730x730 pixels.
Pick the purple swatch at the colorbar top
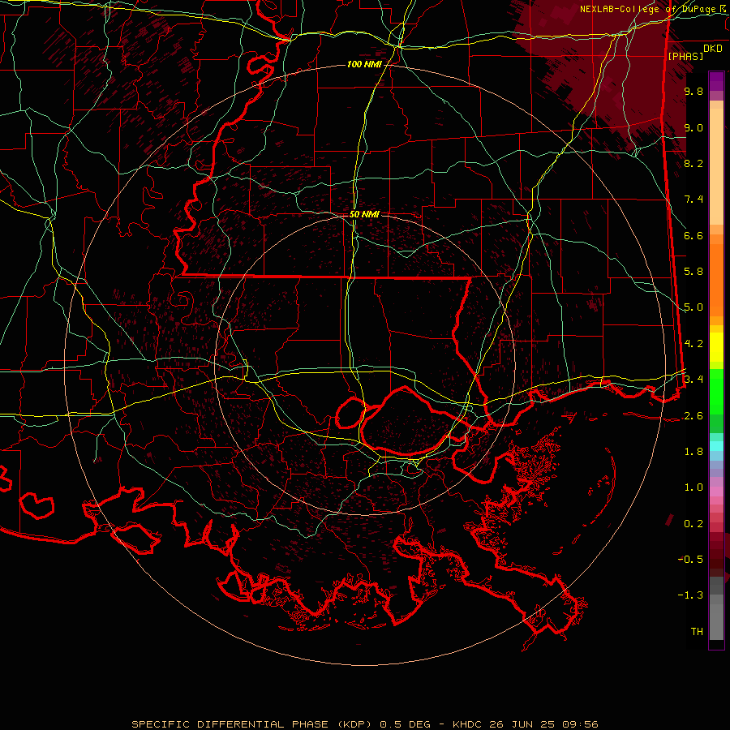point(716,81)
